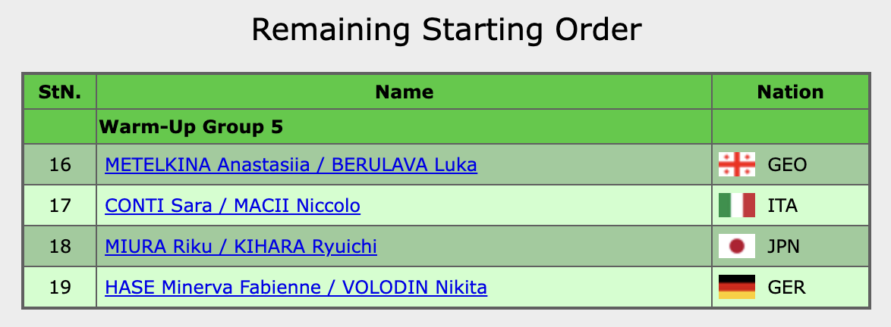Click the ITA nation code text
The width and height of the screenshot is (891, 327).
pyautogui.click(x=783, y=205)
